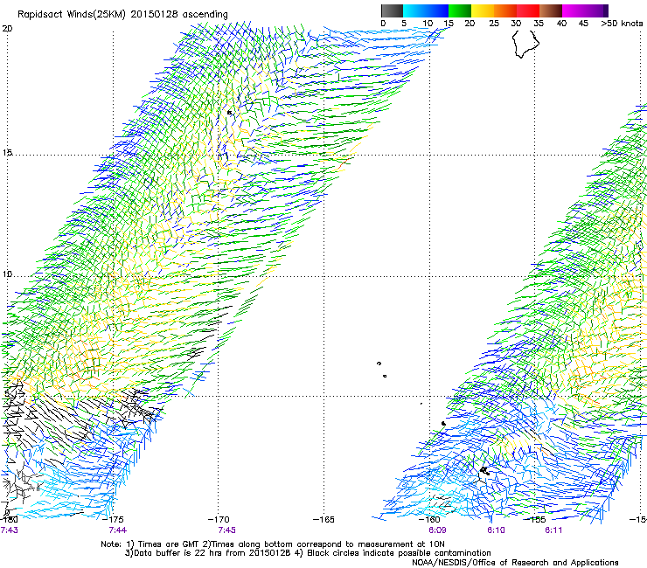Image resolution: width=647 pixels, height=568 pixels.
Task: Click the cyan-blue 5-15 knots legend segment
Action: [x=426, y=10]
